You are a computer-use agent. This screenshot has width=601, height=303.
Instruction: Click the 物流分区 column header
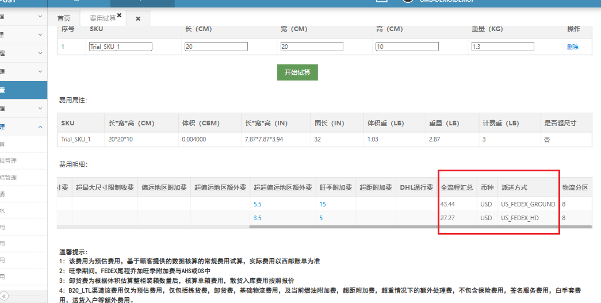click(575, 187)
